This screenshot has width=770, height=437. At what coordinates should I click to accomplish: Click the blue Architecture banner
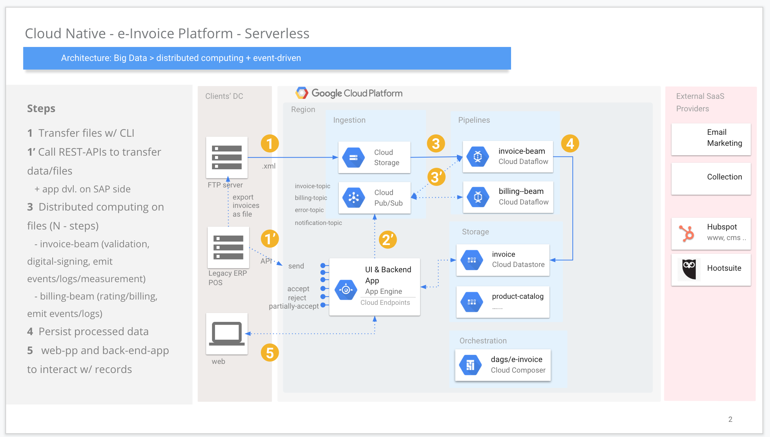[x=267, y=58]
